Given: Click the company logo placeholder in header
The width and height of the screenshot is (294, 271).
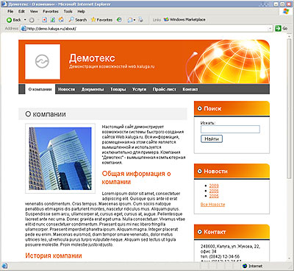Looking at the screenshot, I should pos(43,62).
